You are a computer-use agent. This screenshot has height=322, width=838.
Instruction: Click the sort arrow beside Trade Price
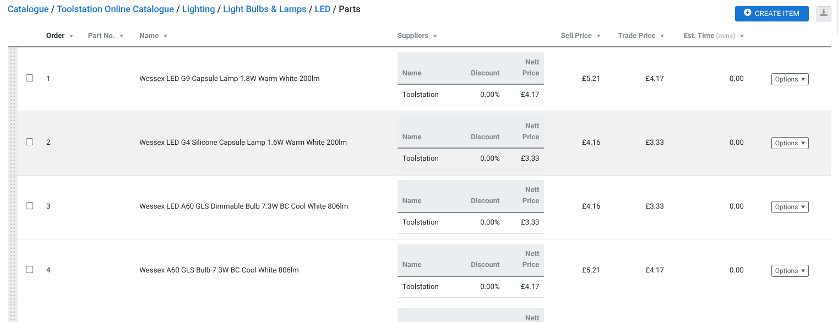click(x=662, y=36)
